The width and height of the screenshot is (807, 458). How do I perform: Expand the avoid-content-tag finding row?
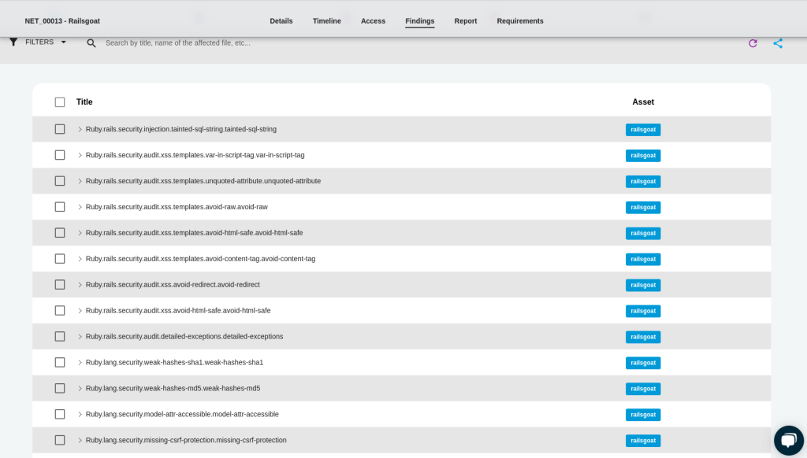(80, 259)
